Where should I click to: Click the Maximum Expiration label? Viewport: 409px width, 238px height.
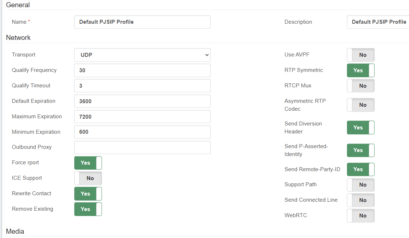click(37, 116)
